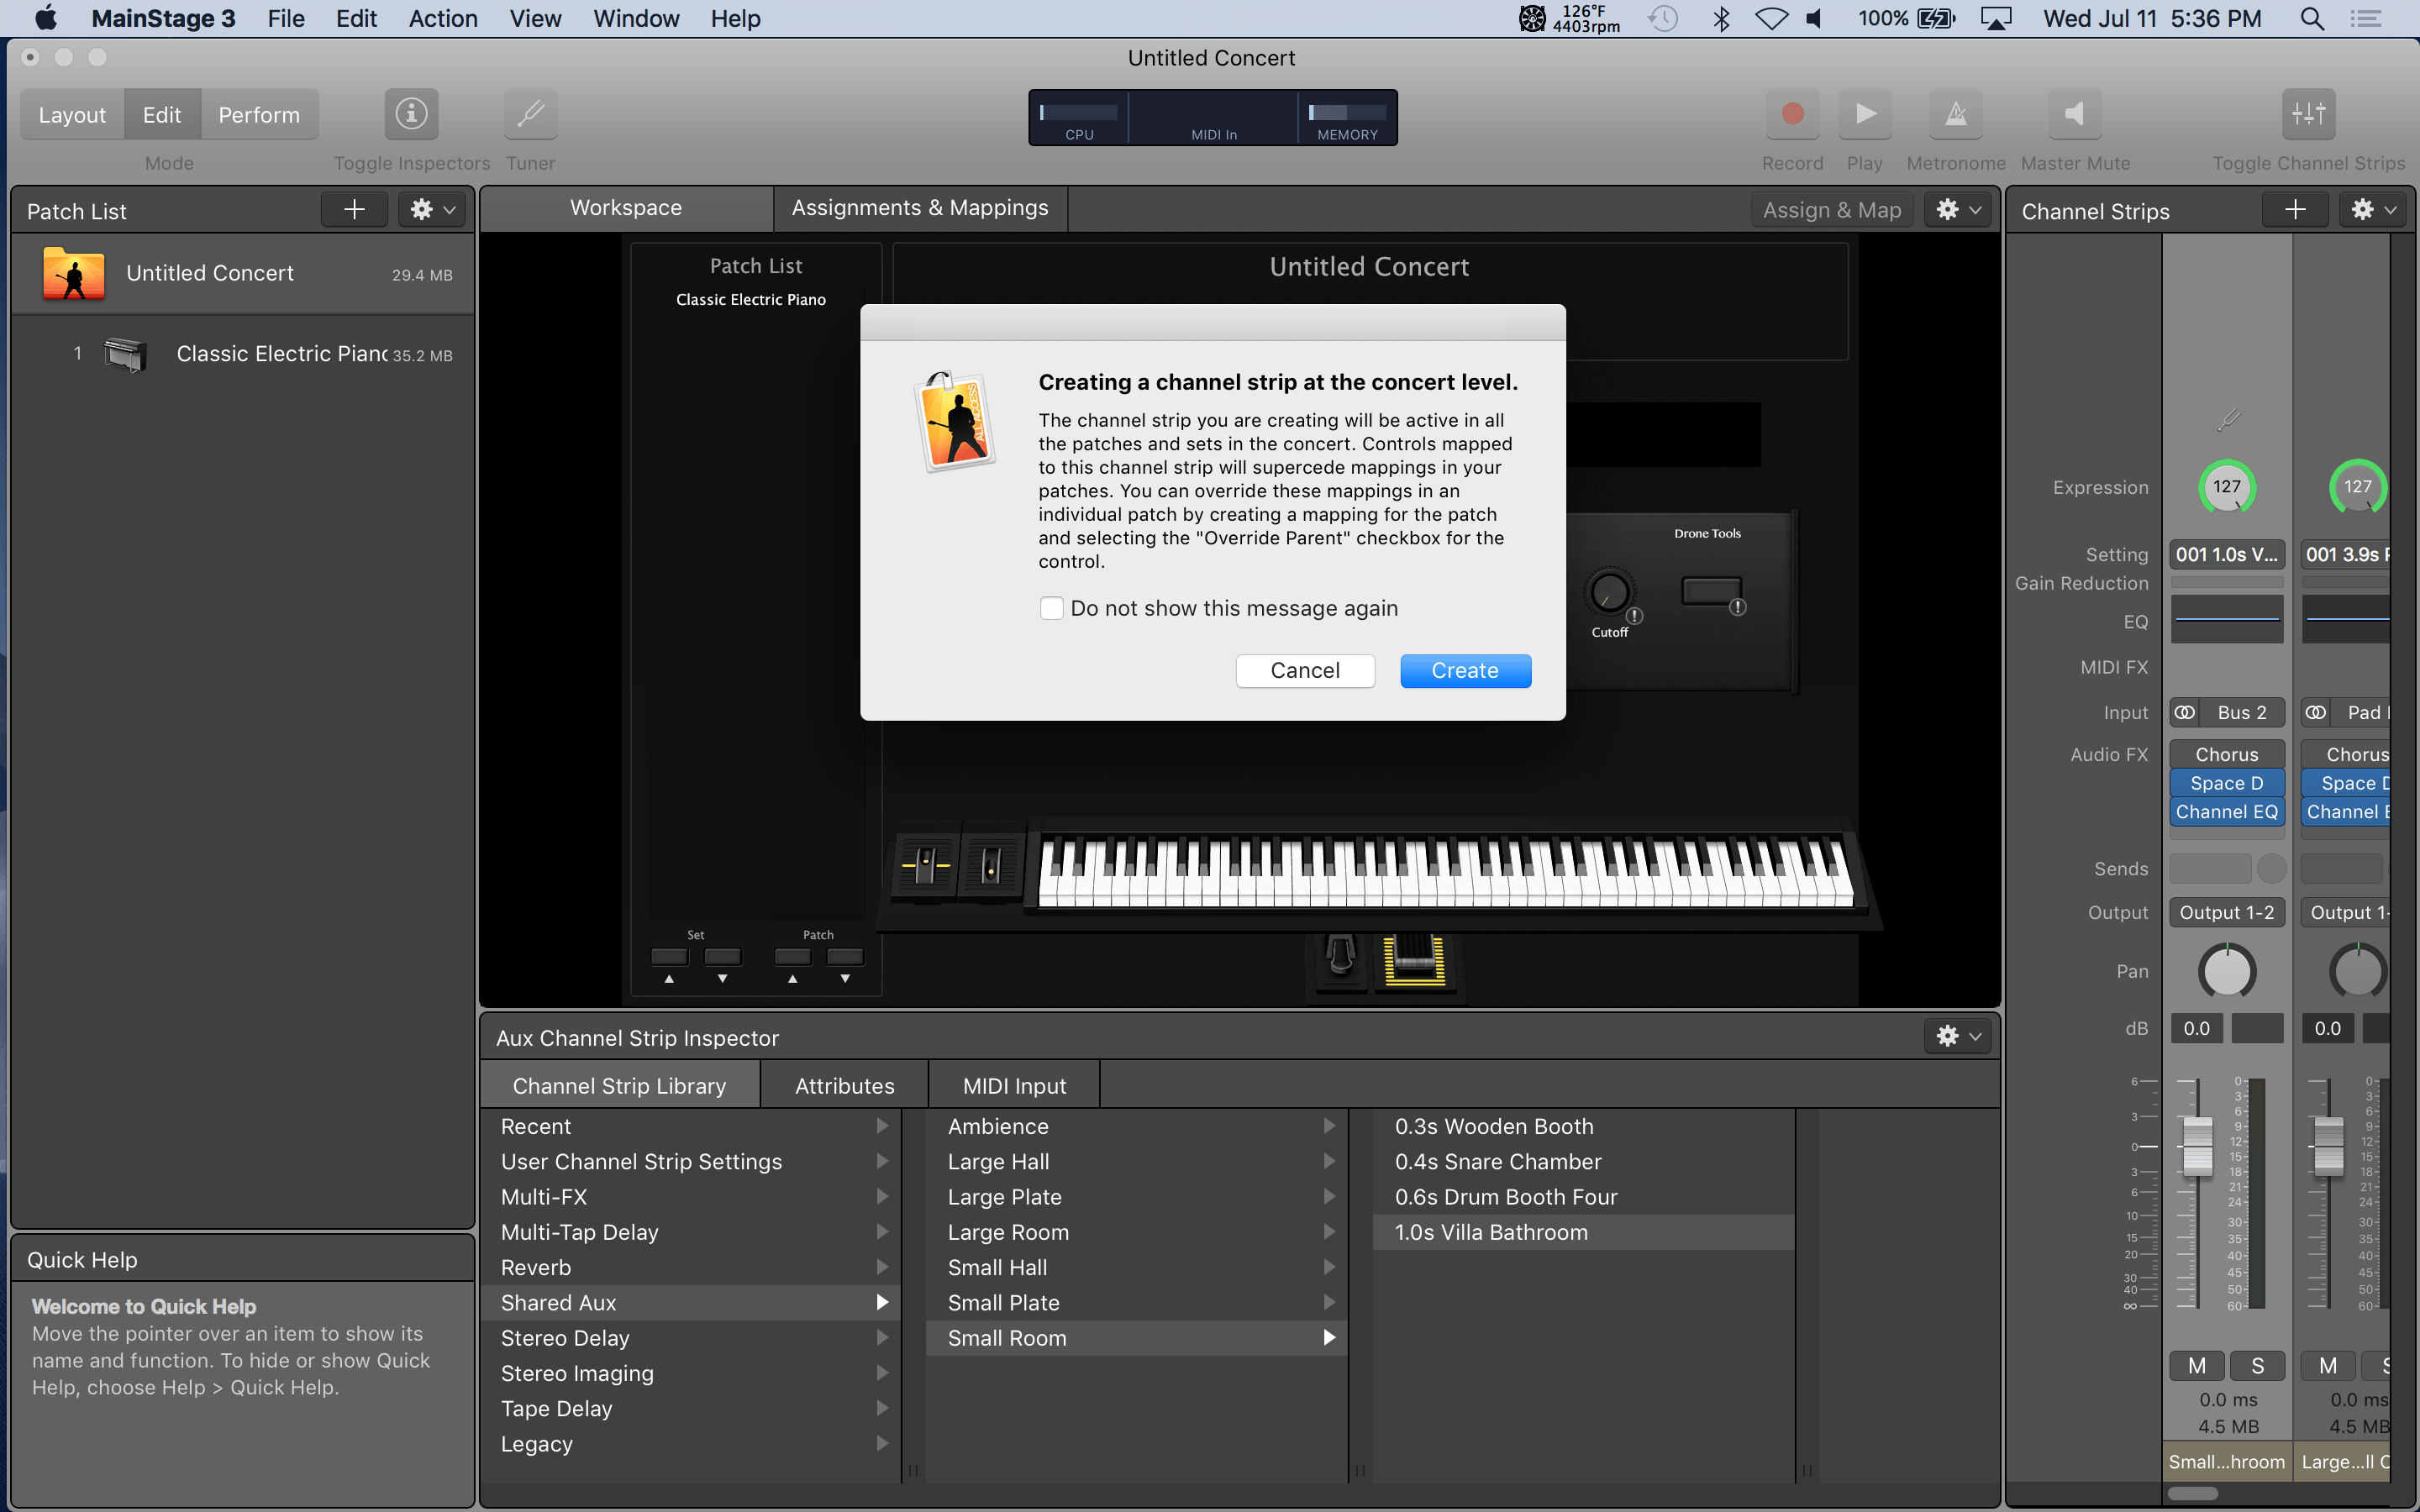Open Spotlight search in menu bar
The width and height of the screenshot is (2420, 1512).
click(2312, 18)
